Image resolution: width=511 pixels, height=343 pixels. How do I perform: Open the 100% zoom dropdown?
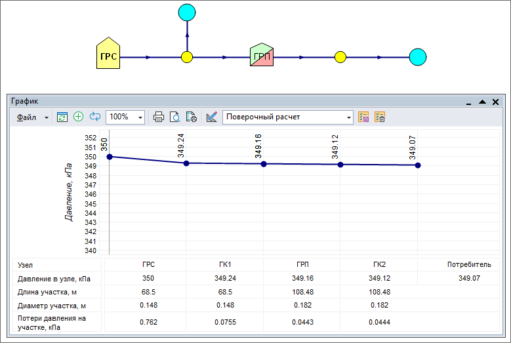(x=140, y=117)
